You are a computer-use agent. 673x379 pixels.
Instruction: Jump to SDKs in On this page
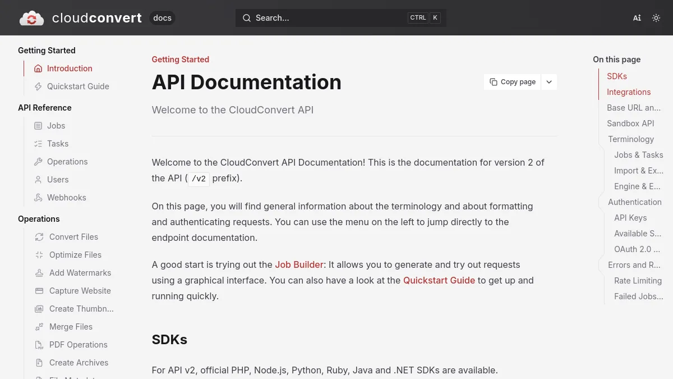617,76
